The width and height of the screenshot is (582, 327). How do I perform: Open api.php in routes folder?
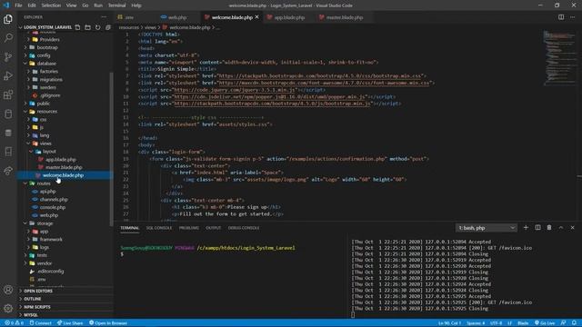pyautogui.click(x=47, y=192)
